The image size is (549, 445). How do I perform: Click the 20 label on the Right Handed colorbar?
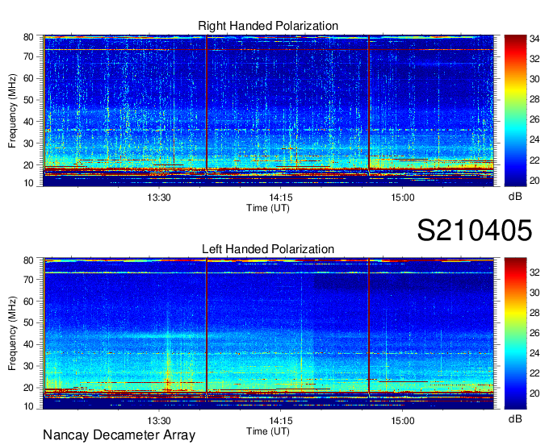point(534,181)
